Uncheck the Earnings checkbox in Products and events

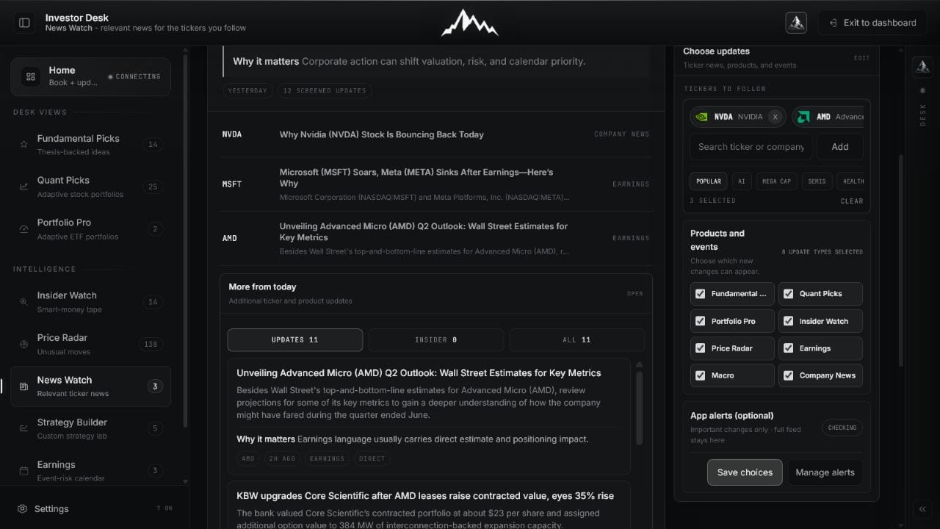[x=788, y=348]
